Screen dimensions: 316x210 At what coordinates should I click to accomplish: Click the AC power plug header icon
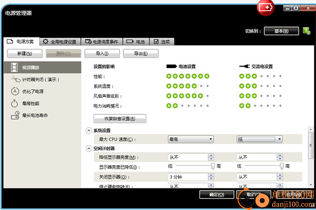point(244,66)
